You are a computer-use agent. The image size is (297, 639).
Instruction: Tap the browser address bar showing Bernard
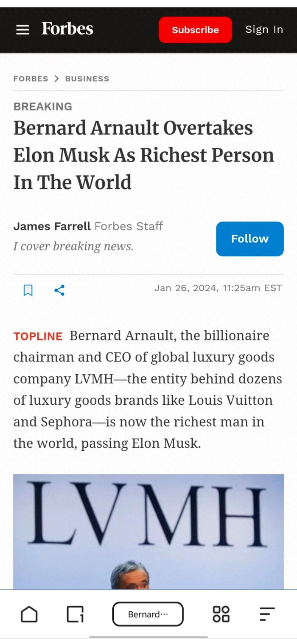click(148, 614)
